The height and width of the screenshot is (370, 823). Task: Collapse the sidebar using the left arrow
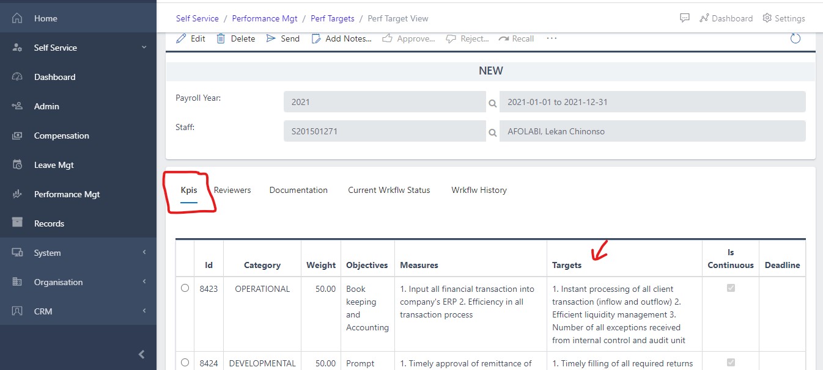(141, 354)
